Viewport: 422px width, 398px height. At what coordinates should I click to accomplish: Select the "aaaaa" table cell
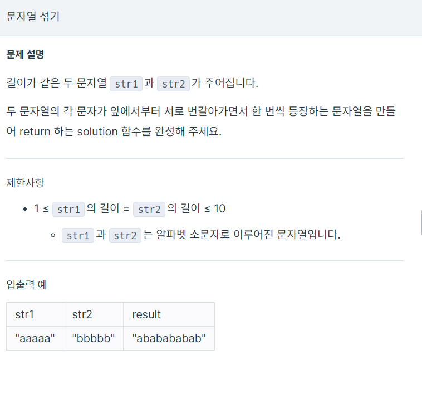pos(35,338)
